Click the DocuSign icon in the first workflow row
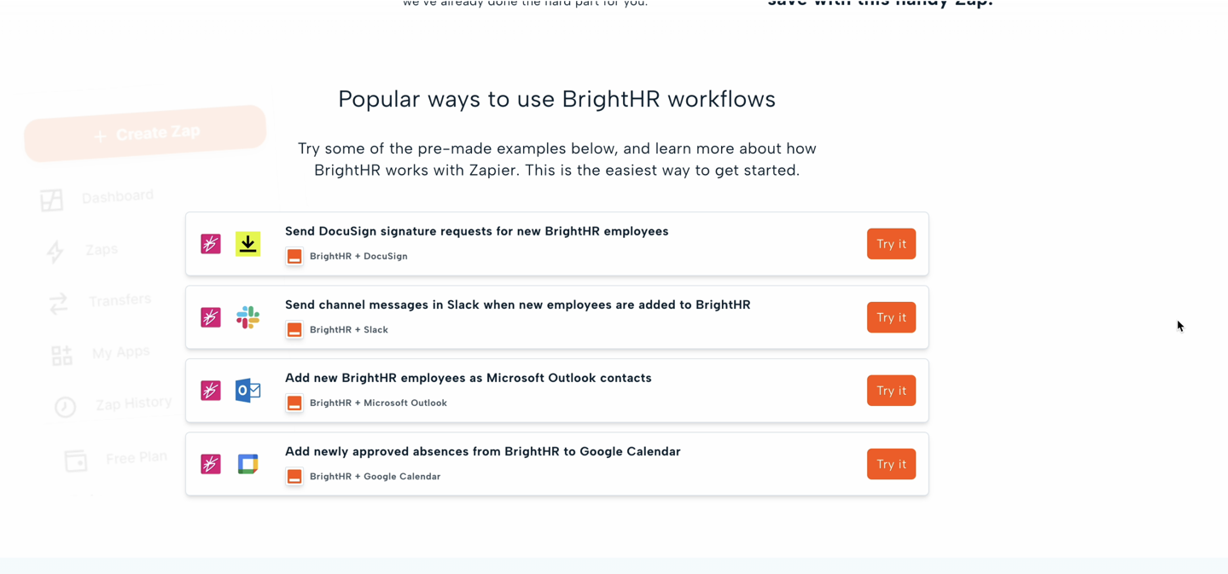Viewport: 1228px width, 574px height. [x=247, y=244]
